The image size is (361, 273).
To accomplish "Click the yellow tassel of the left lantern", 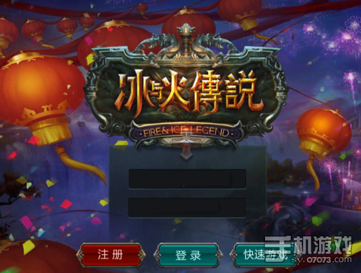I will point(79,163).
